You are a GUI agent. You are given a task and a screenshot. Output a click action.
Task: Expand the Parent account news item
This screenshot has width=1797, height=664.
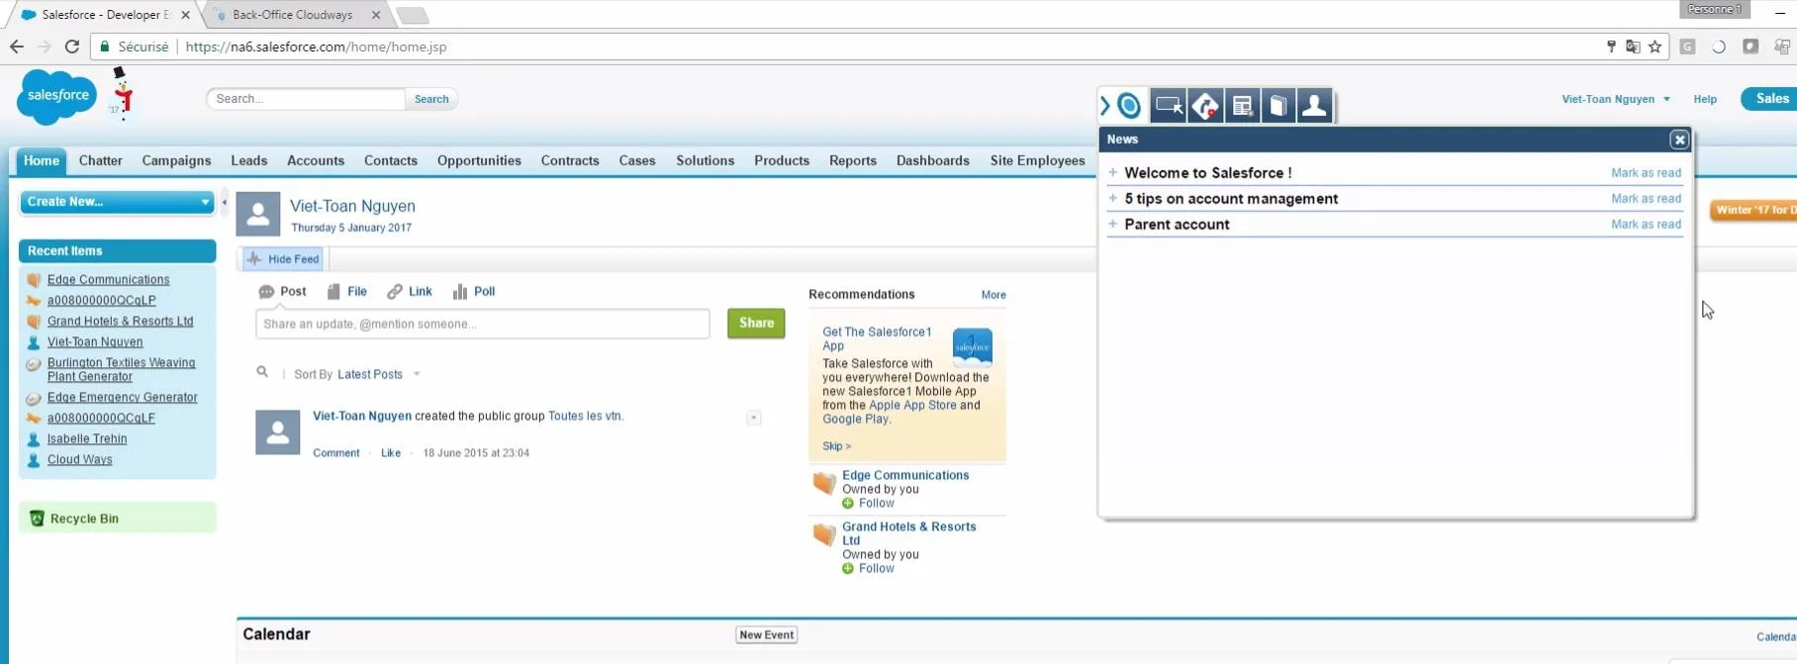1113,224
